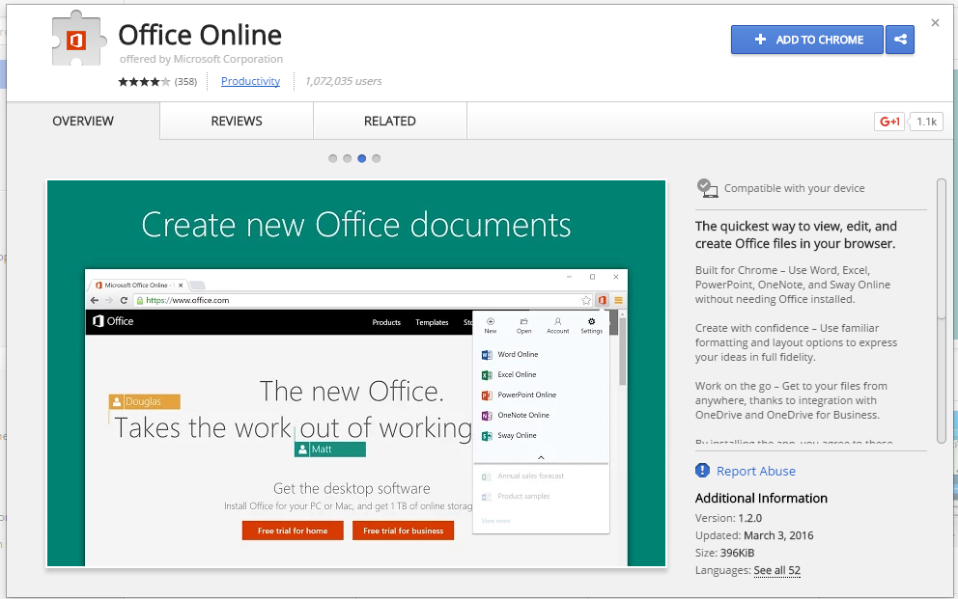Screen dimensions: 958x599
Task: Click the 'offered by Microsoft Corporation' text
Action: [201, 59]
